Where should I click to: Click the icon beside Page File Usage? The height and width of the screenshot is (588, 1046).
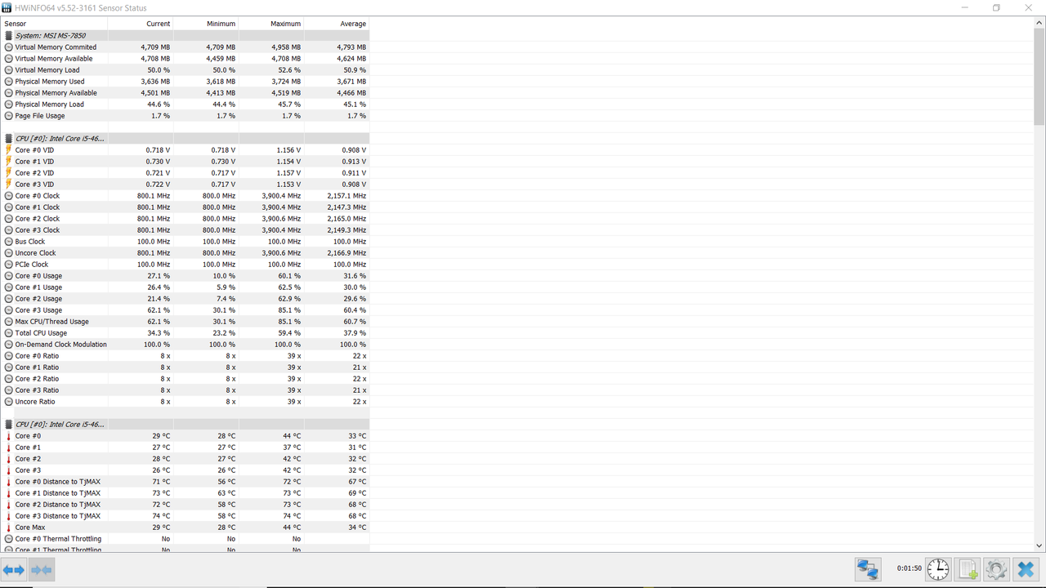pyautogui.click(x=8, y=116)
